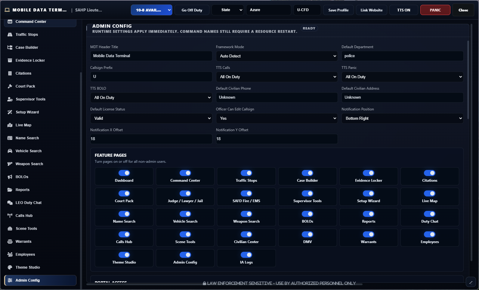This screenshot has width=479, height=290.
Task: Click the Default Department input field
Action: (x=403, y=56)
